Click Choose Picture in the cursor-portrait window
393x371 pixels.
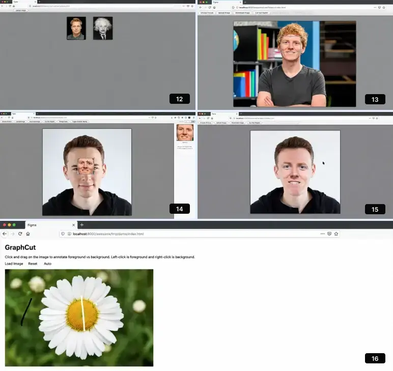pyautogui.click(x=206, y=123)
